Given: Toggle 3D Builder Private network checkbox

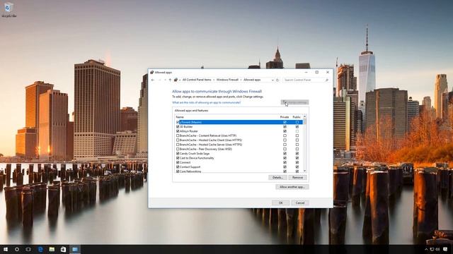Looking at the screenshot, I should pos(285,127).
